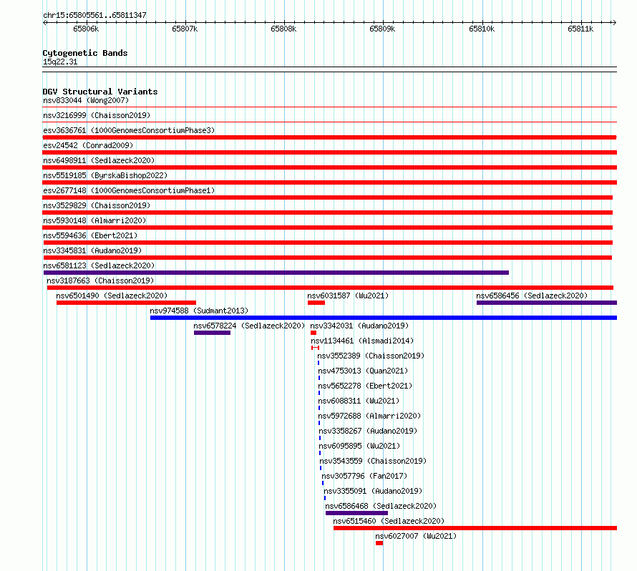Click the red bar under nsv6515460
The height and width of the screenshot is (571, 637).
tap(475, 528)
